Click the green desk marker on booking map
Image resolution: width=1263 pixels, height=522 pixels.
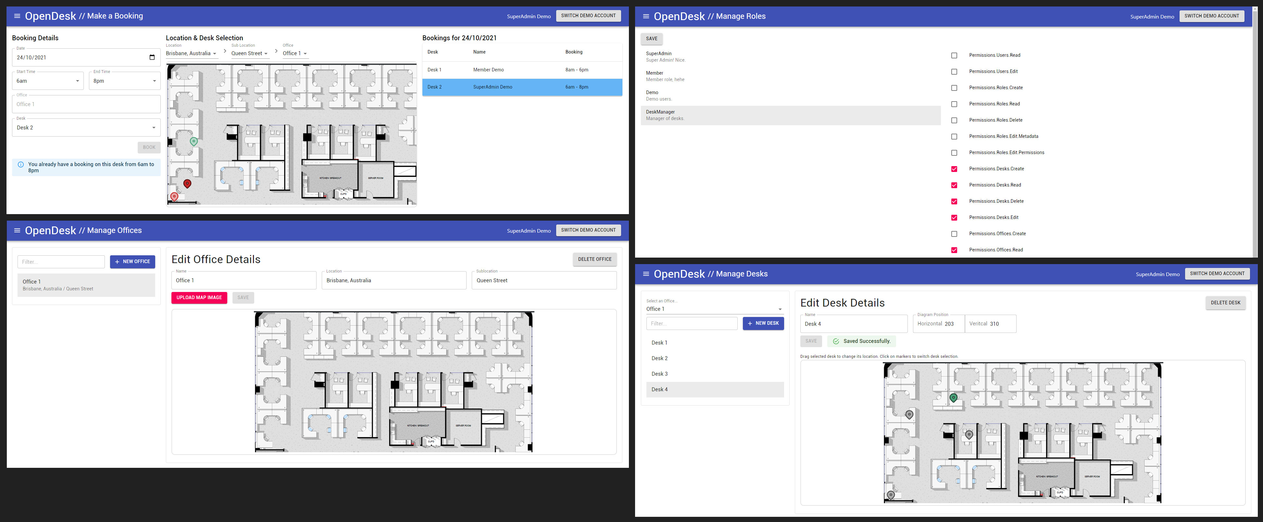pos(194,141)
